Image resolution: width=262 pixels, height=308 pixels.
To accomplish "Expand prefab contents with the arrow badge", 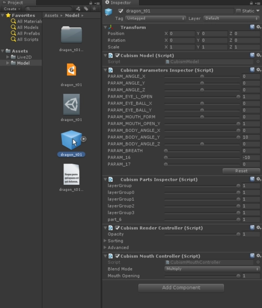I will [84, 139].
